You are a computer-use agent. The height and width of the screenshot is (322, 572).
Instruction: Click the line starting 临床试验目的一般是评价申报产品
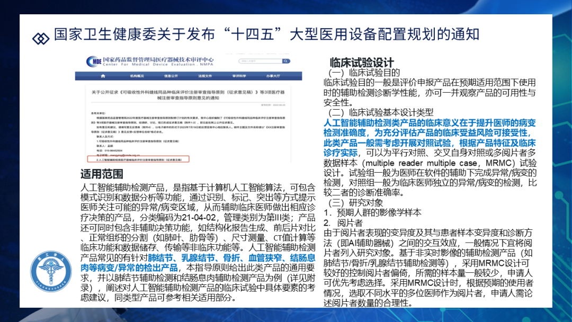[430, 83]
